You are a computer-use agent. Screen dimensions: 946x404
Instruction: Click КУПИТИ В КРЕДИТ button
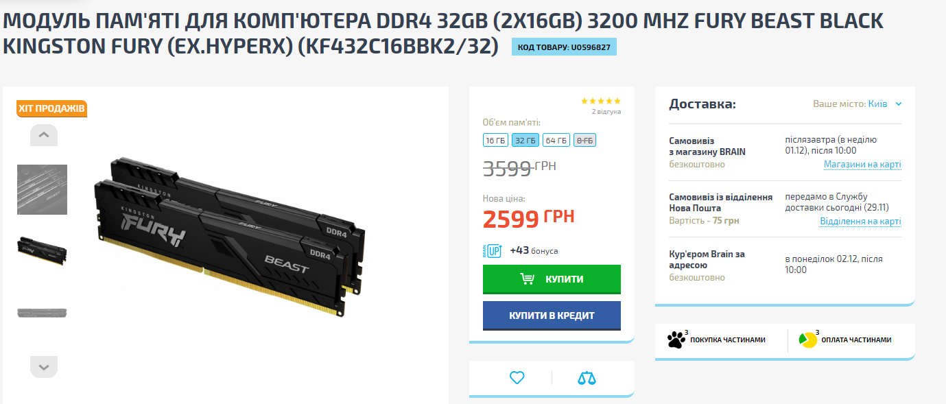click(552, 316)
